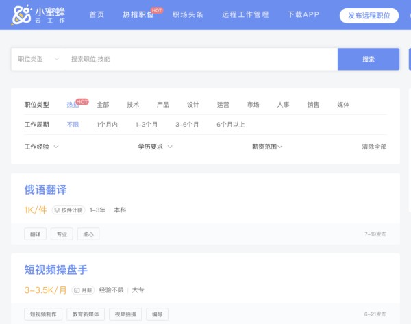Click the blue 搜索 button
Image resolution: width=411 pixels, height=324 pixels.
[369, 59]
